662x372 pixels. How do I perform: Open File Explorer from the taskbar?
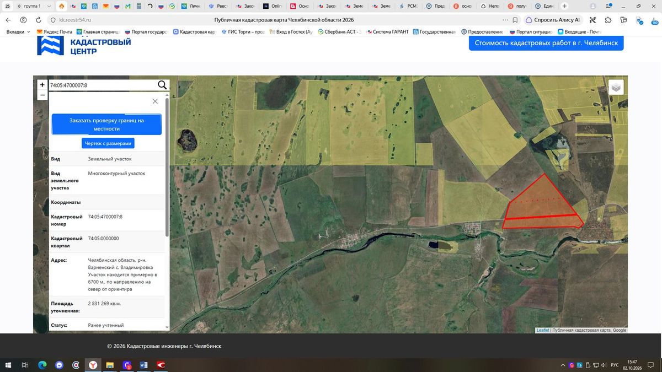click(110, 365)
